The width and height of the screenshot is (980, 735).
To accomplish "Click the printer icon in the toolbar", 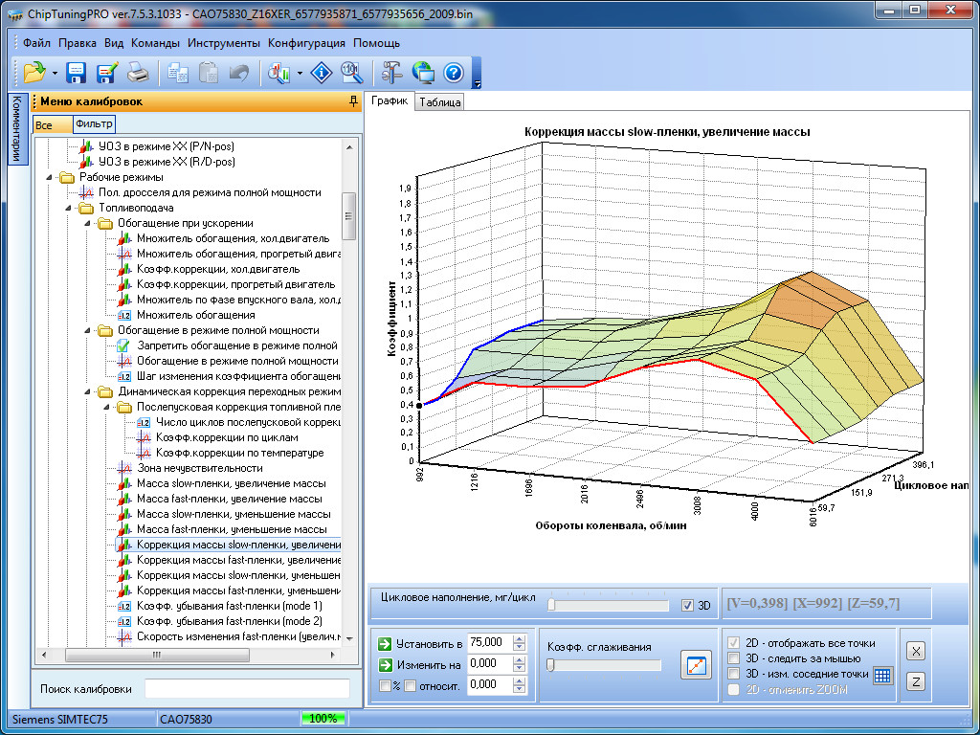I will [x=138, y=72].
